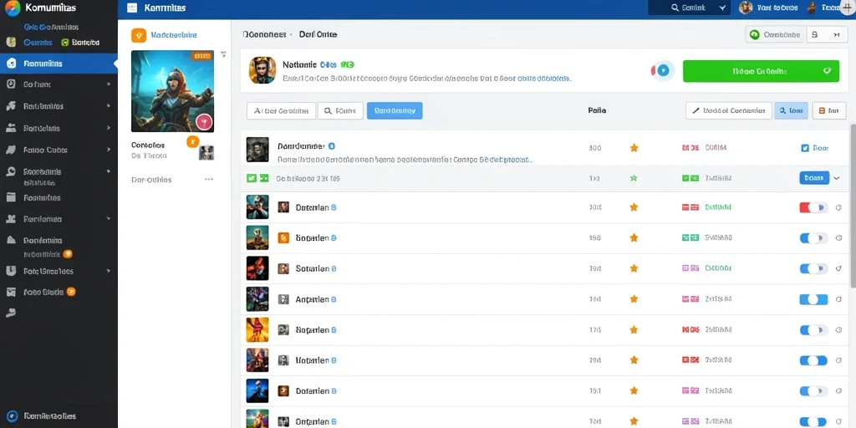Click the vertical scrollbar on the right edge

point(853,205)
